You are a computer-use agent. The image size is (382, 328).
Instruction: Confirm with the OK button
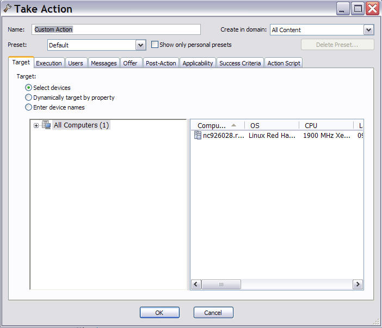[x=159, y=313]
